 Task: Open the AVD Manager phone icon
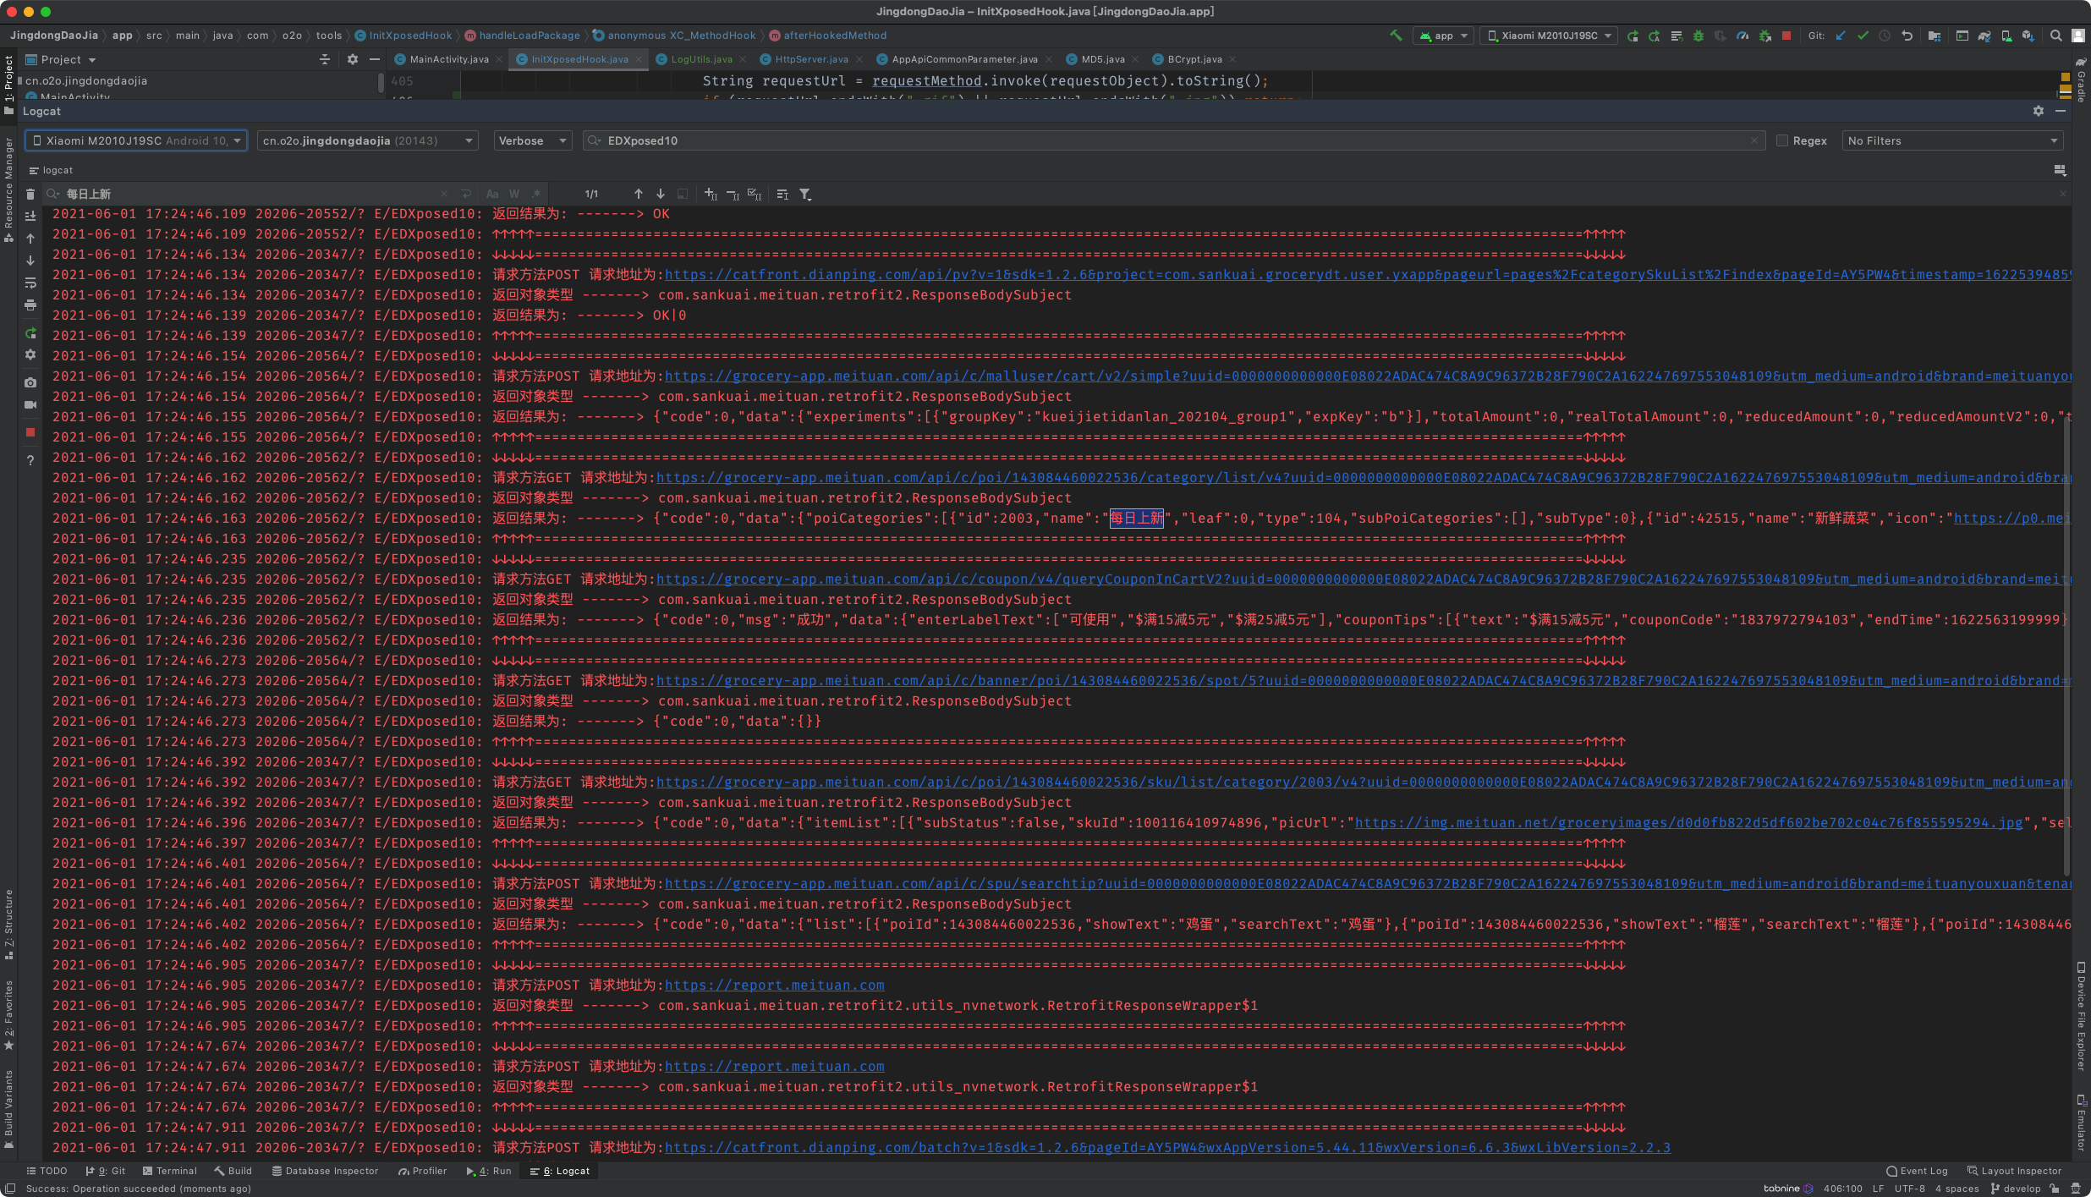(x=2006, y=36)
